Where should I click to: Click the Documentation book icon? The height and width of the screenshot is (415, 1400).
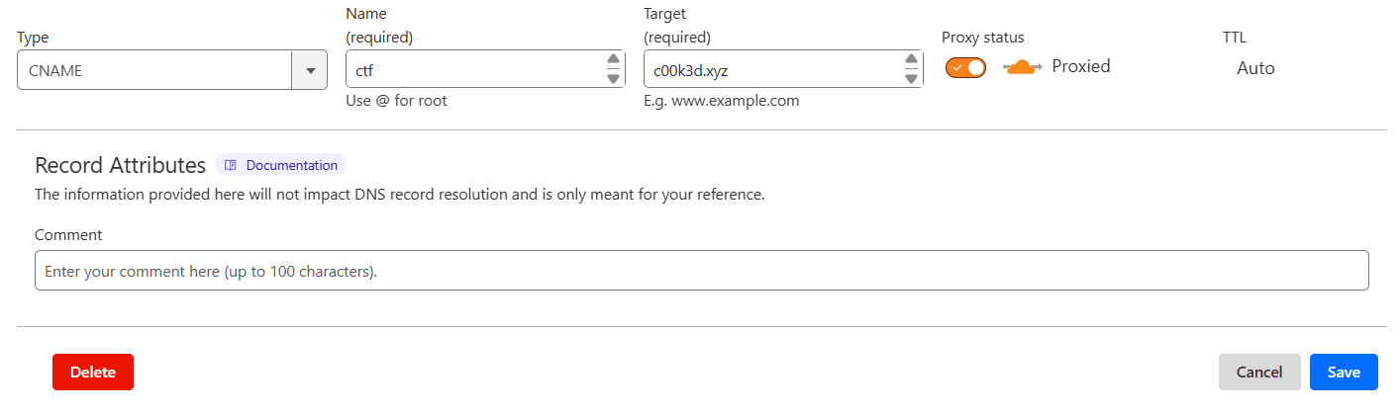pos(231,165)
